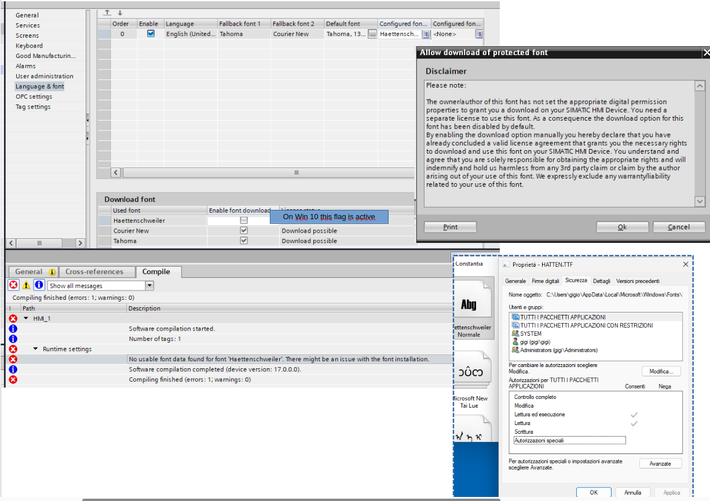The image size is (710, 501).
Task: Toggle font download checkbox for Courier New
Action: pyautogui.click(x=244, y=231)
